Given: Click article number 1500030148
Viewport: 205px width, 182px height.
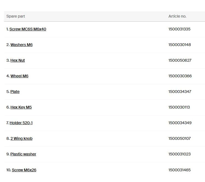Looking at the screenshot, I should (x=180, y=45).
